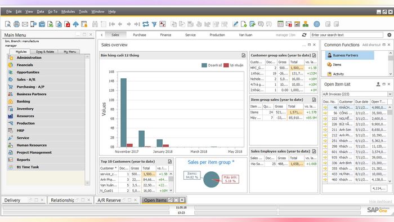Click the Add shortcut link
Screen dimensions: 394x222
point(371,45)
